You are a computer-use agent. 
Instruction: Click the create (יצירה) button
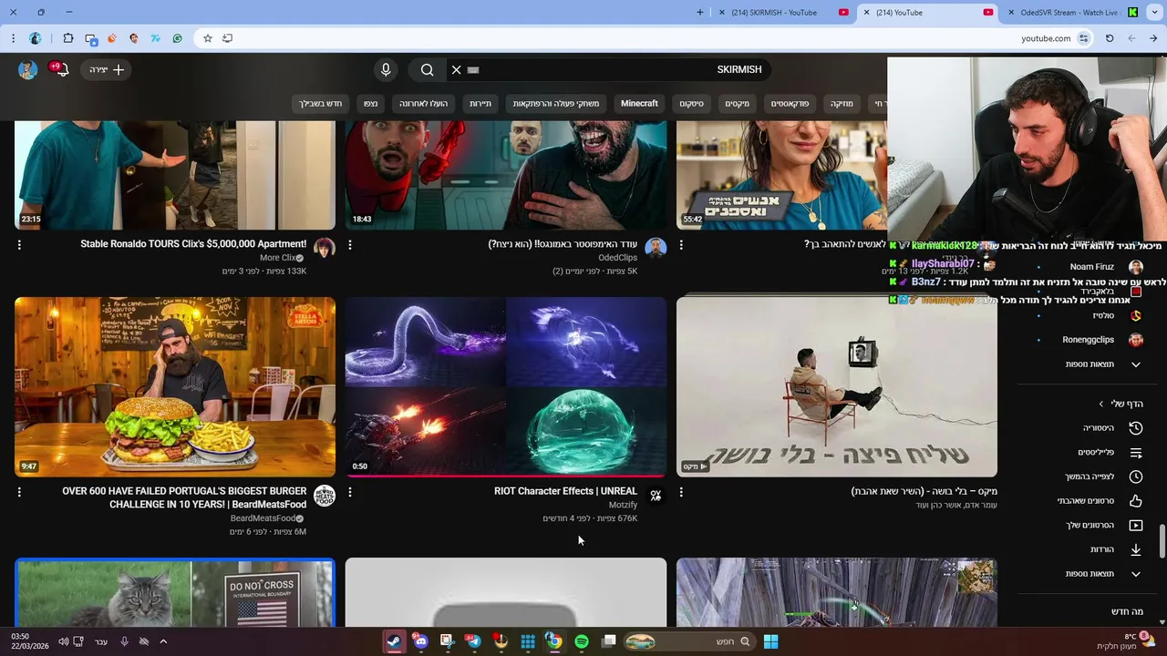[x=107, y=69]
